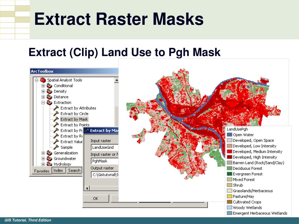Click OK in the Extract by Mask dialog
The height and width of the screenshot is (224, 299).
click(x=95, y=198)
